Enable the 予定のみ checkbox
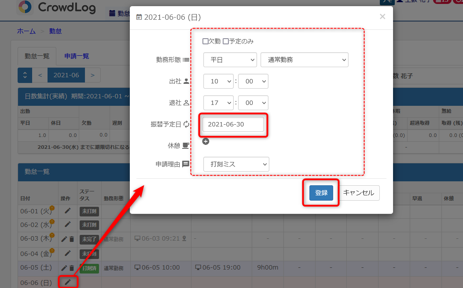This screenshot has height=288, width=463. click(226, 41)
